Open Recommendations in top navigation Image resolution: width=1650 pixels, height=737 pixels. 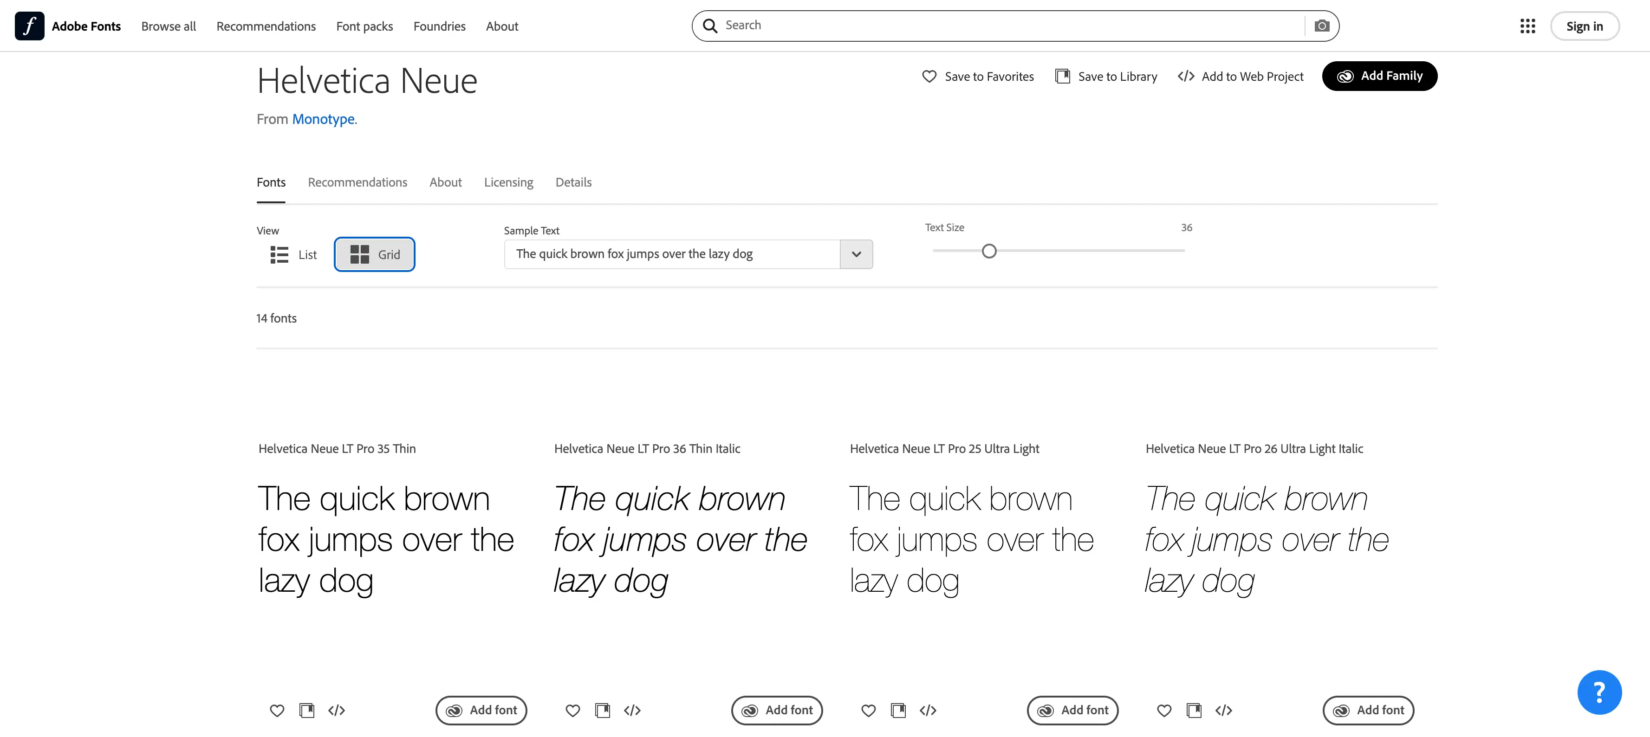point(266,26)
